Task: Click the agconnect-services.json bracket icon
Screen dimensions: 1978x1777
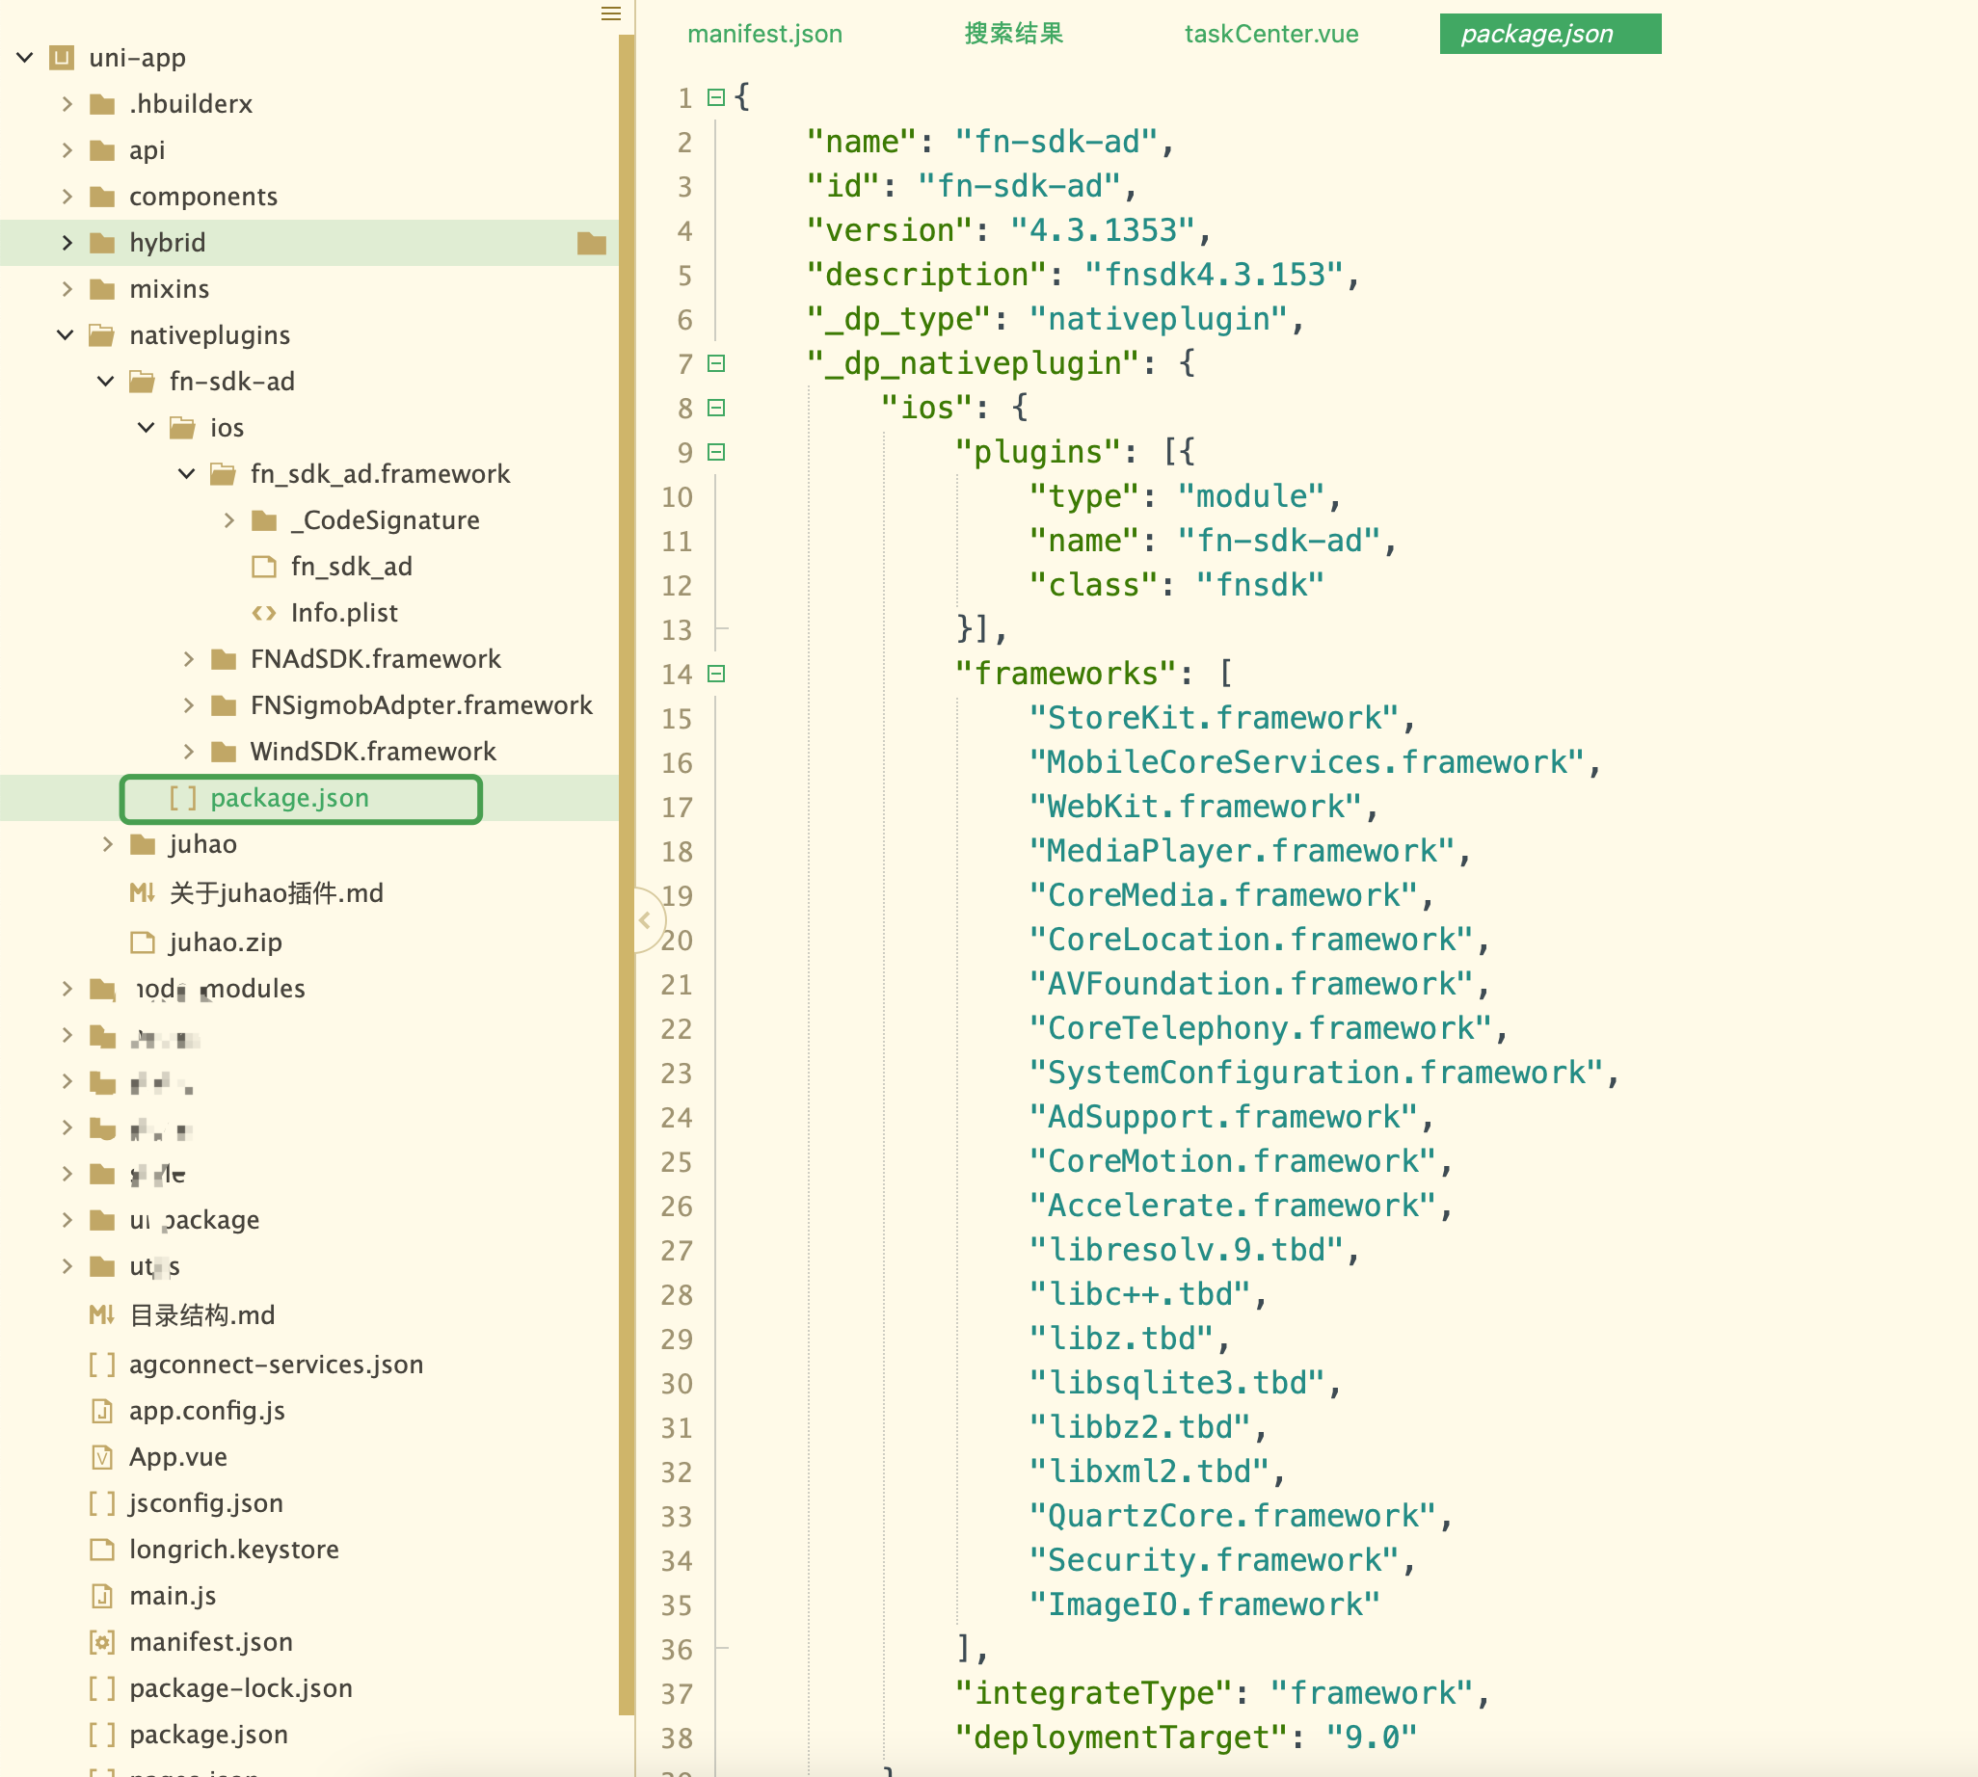Action: (x=101, y=1364)
